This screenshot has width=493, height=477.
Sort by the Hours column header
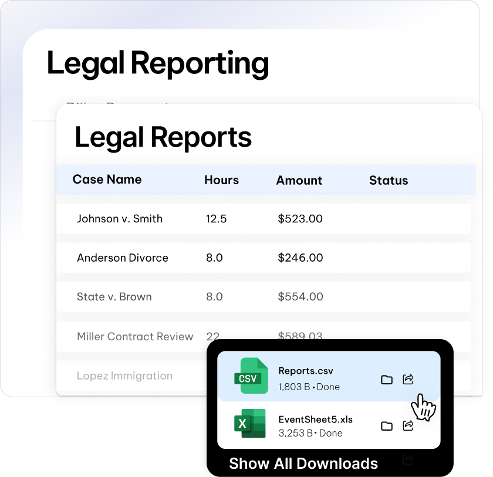(221, 180)
